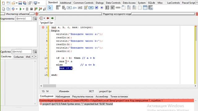Pick the TButton OK component icon

[69, 8]
